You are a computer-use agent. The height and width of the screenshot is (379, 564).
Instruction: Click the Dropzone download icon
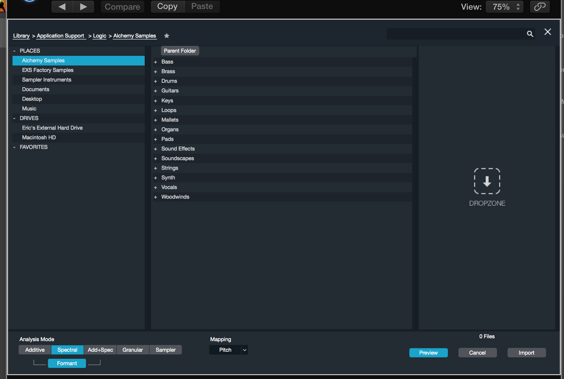point(487,181)
